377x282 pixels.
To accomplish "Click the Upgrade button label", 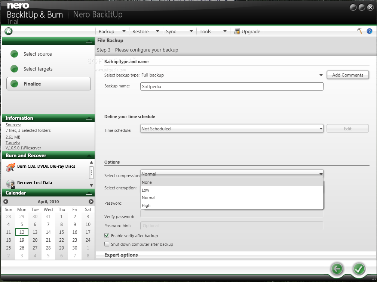I will click(251, 31).
